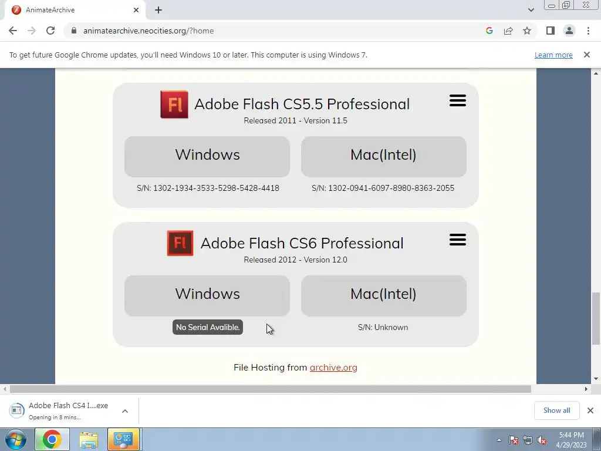Click 'S/N: Unknown' under CS6 Mac
The height and width of the screenshot is (451, 601).
tap(383, 327)
